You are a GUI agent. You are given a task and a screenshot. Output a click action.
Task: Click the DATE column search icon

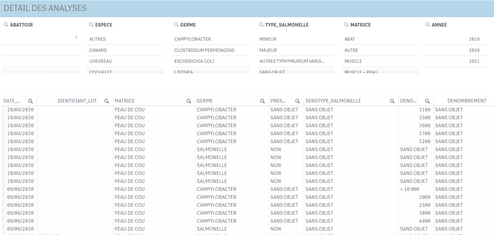tap(31, 101)
